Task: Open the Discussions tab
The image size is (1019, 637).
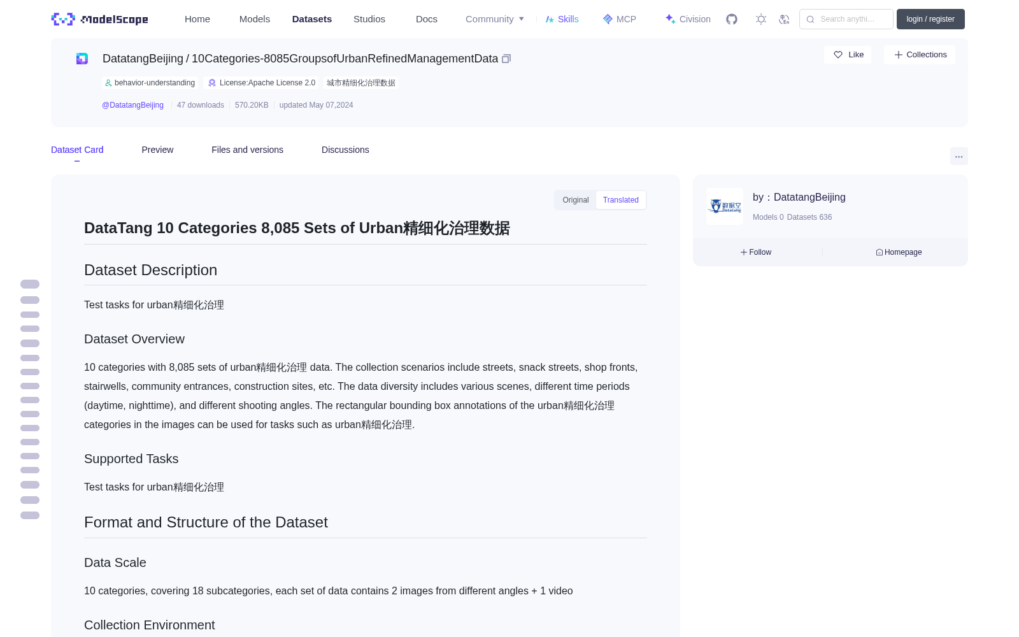Action: tap(345, 150)
